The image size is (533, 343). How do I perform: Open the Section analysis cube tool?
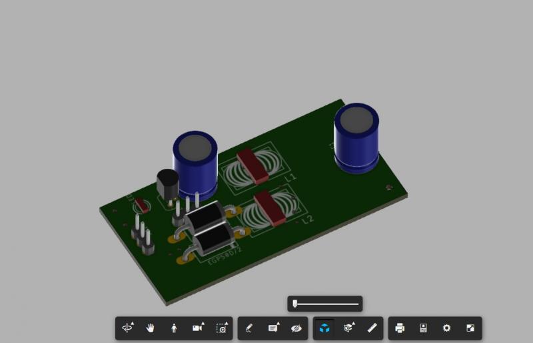[348, 328]
